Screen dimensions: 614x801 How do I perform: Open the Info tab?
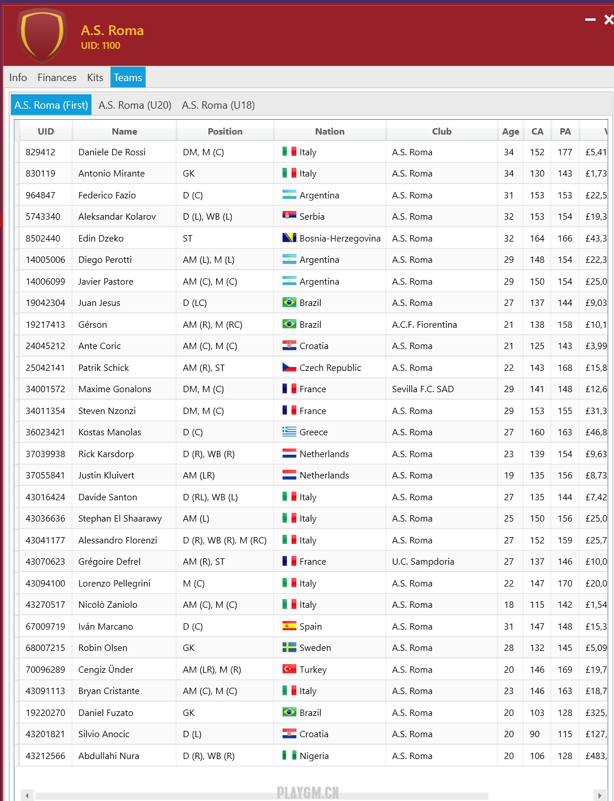pos(18,78)
